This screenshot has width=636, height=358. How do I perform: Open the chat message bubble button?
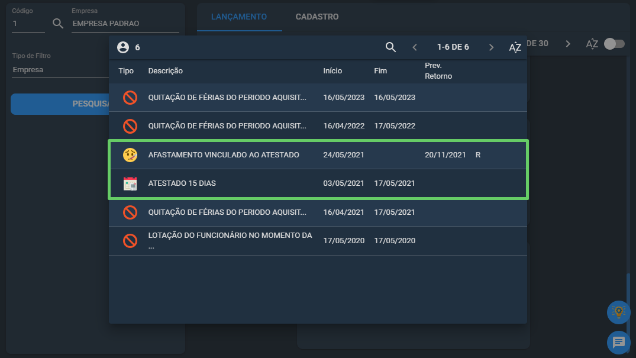click(x=619, y=342)
